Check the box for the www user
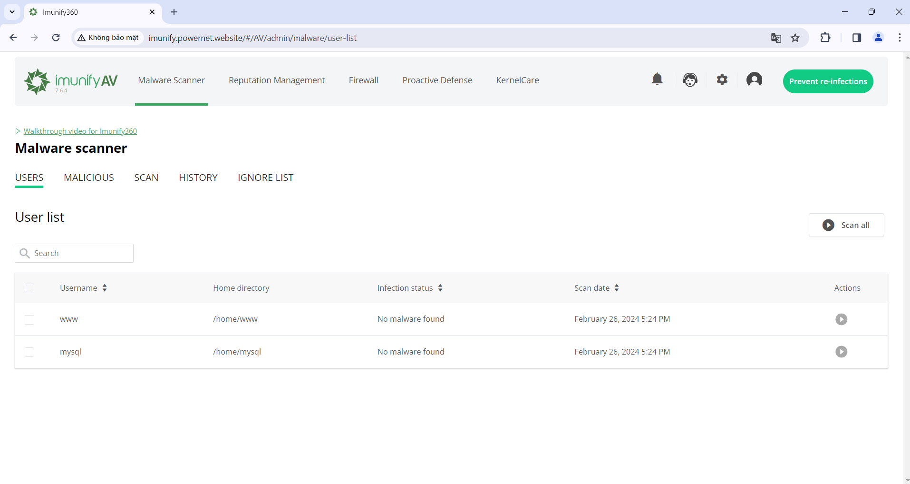Image resolution: width=910 pixels, height=484 pixels. [29, 320]
